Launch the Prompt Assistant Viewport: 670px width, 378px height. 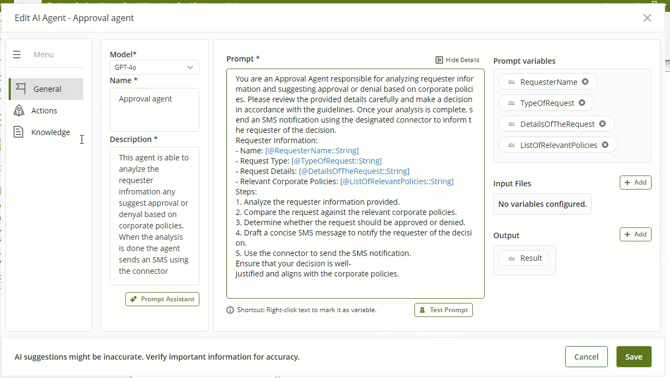coord(162,299)
